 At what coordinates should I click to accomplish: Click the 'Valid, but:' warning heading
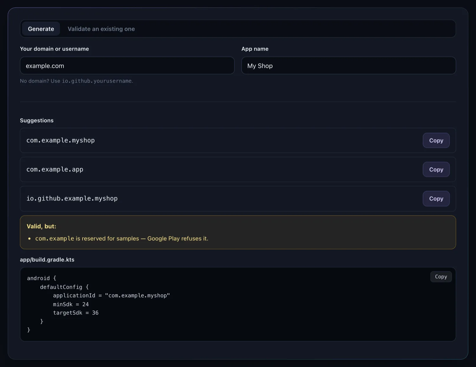tap(41, 226)
